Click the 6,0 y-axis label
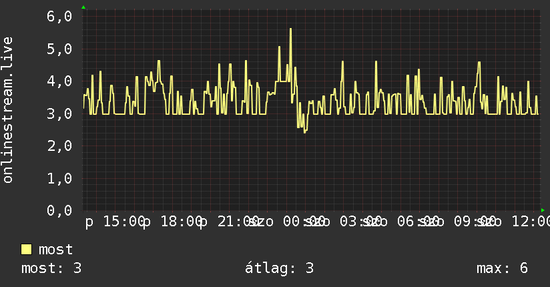 59,17
